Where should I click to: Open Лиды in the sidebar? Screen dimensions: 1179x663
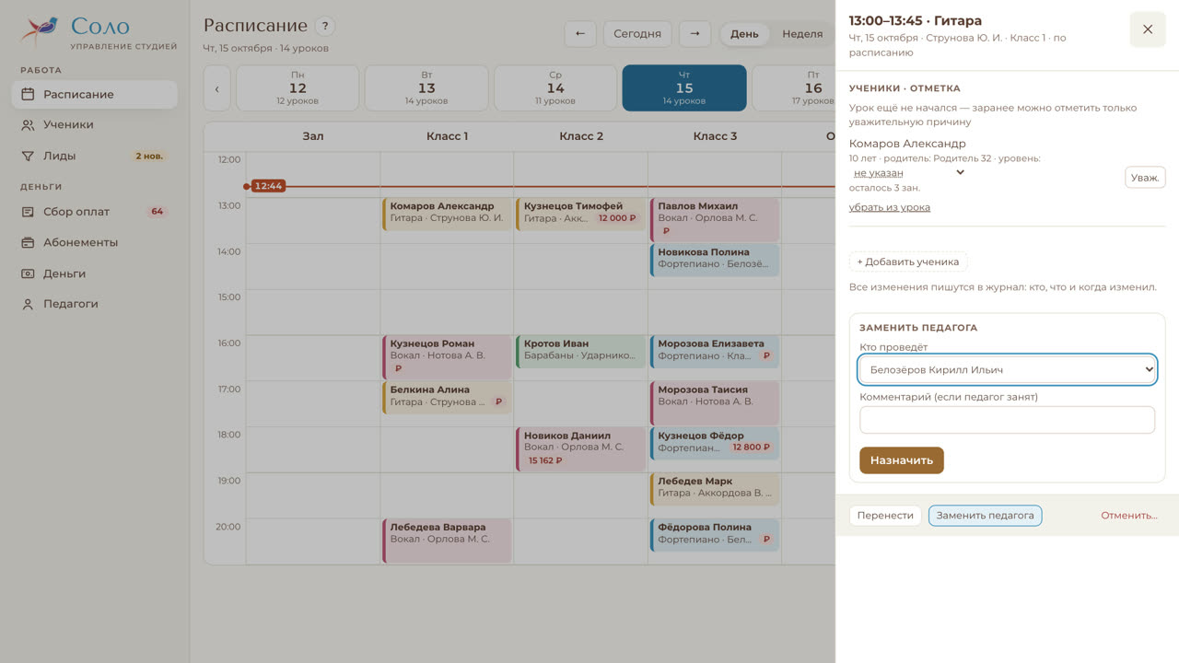(94, 156)
